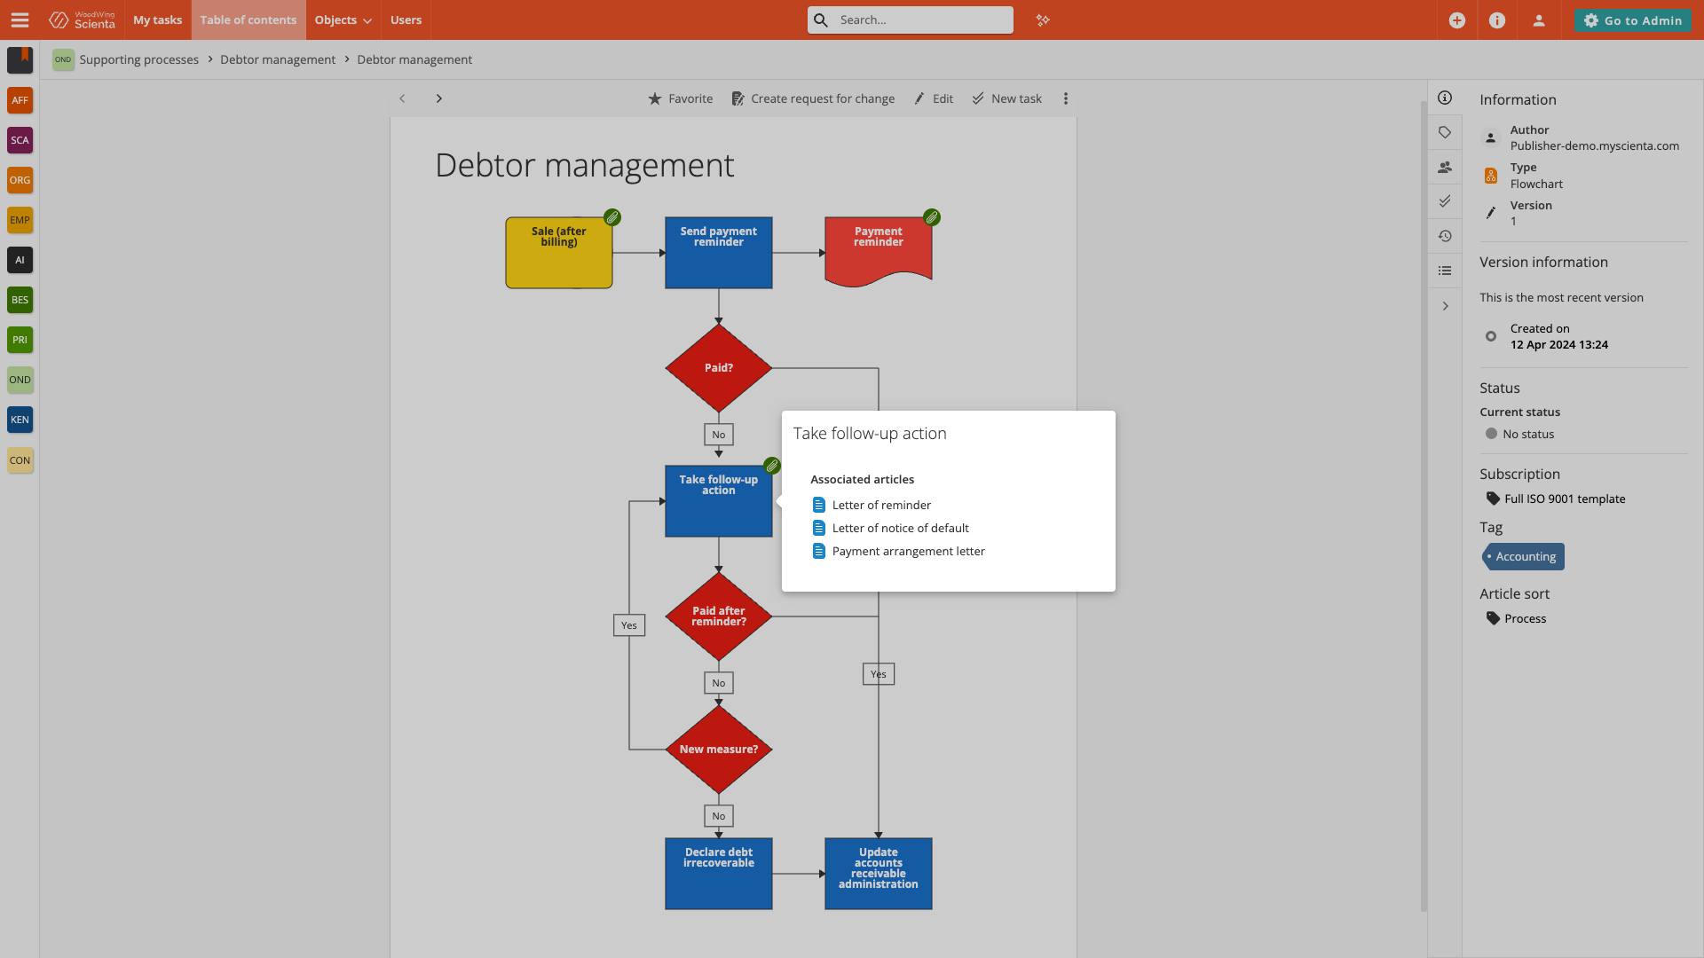The width and height of the screenshot is (1704, 958).
Task: Click attachment icon on Payment reminder shape
Action: pyautogui.click(x=932, y=217)
